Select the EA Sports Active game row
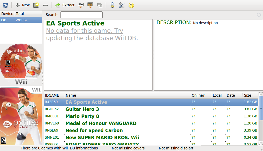263x151 pixels. point(151,102)
